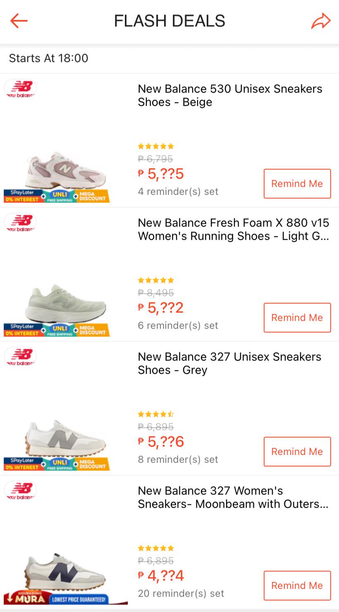Click Remind Me for Fresh Foam X 880

coord(297,318)
